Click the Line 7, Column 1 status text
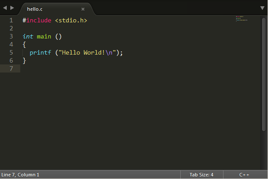Screen dimensions: 268x179 [x=20, y=175]
